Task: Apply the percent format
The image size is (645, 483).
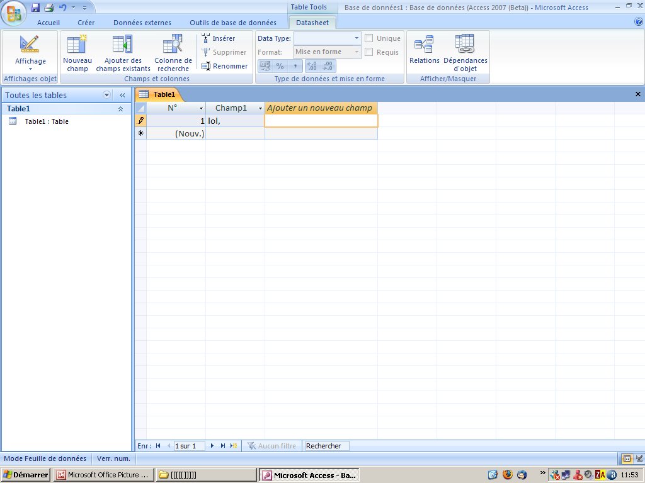Action: point(280,66)
